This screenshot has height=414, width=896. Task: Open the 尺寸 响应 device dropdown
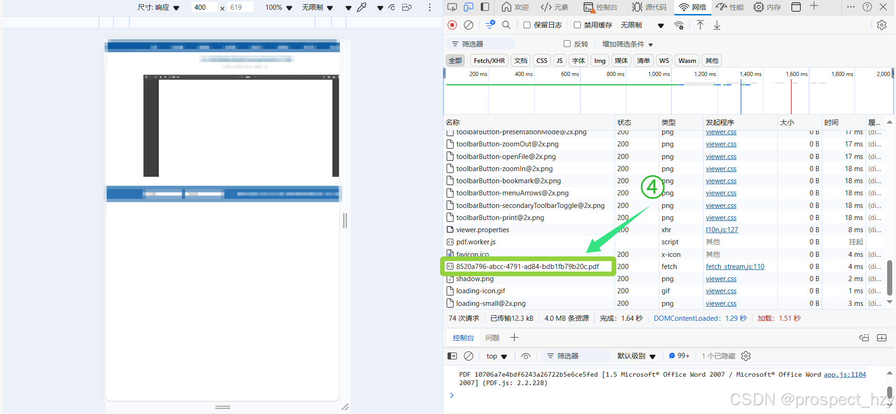click(158, 7)
